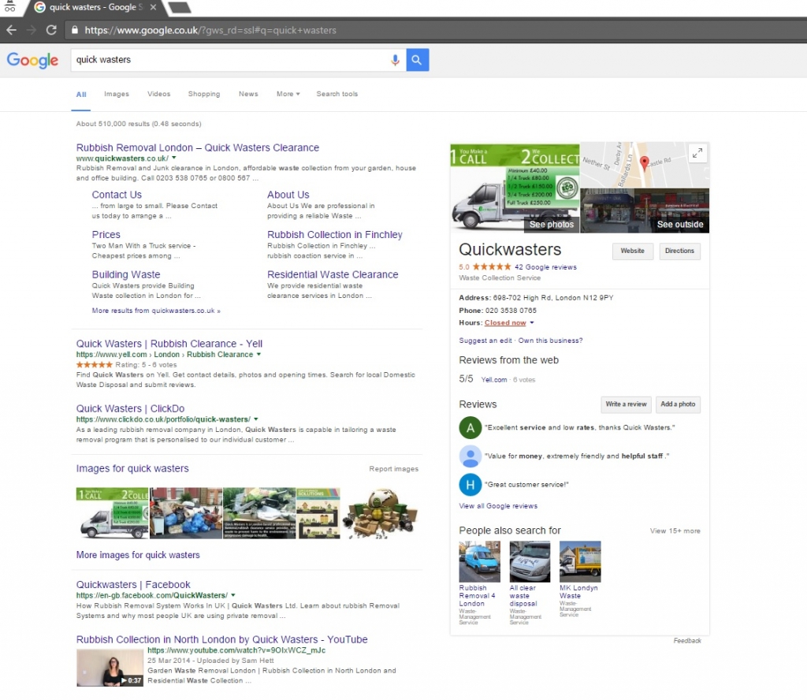Expand the Closed now hours dropdown
807x700 pixels.
(532, 322)
